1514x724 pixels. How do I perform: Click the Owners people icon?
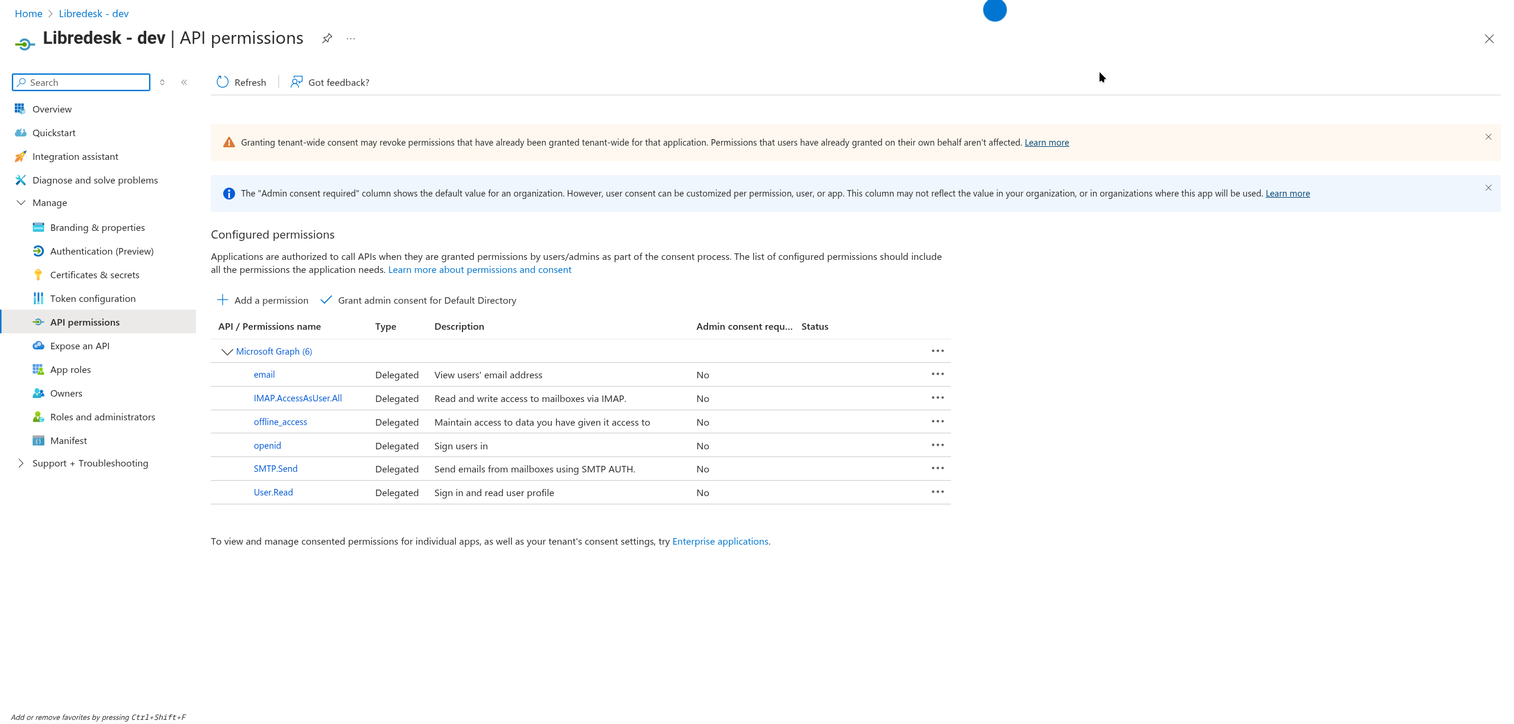38,393
